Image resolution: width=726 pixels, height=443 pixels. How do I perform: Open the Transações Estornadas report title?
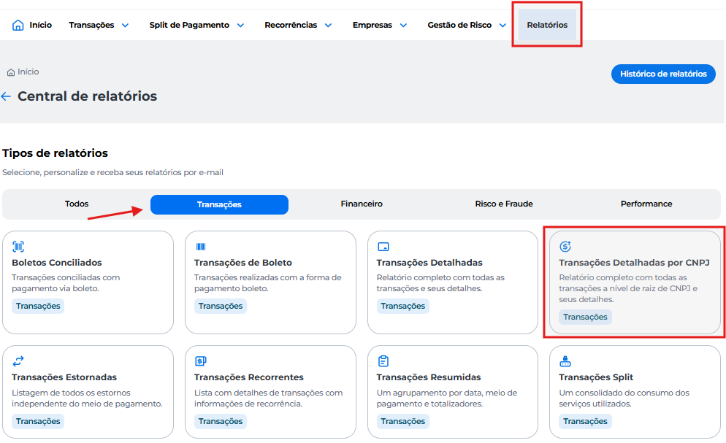point(64,377)
